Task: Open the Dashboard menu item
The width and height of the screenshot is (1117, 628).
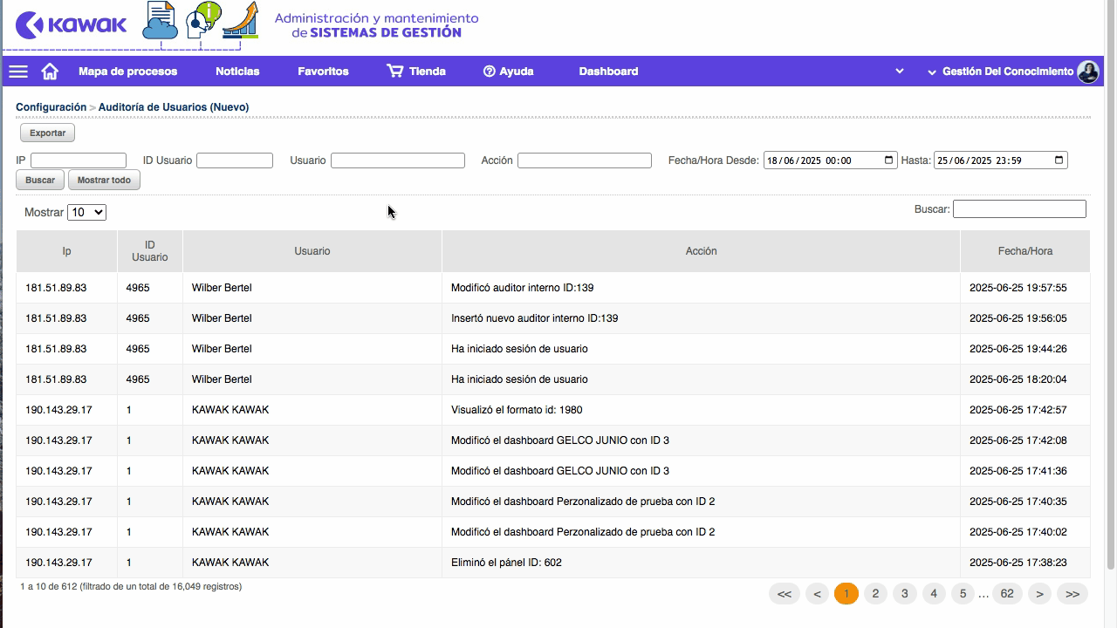Action: click(608, 72)
